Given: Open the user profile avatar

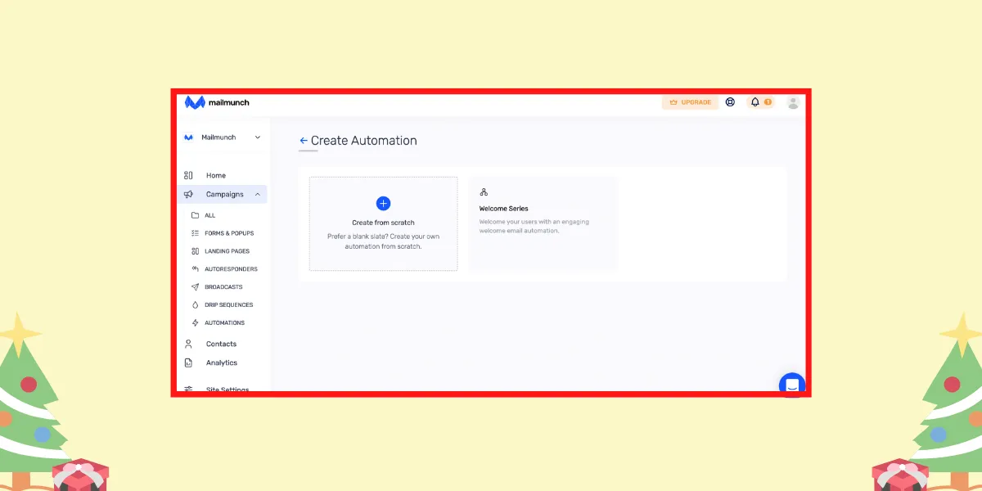Looking at the screenshot, I should 793,102.
